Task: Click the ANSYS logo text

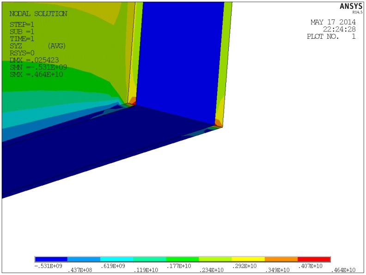Action: tap(351, 6)
